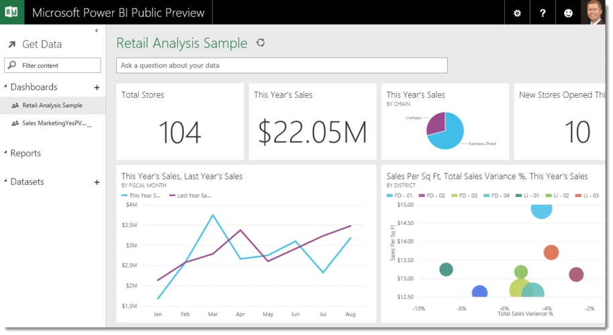Open the settings gear icon
Screen dimensions: 613x335
point(516,13)
